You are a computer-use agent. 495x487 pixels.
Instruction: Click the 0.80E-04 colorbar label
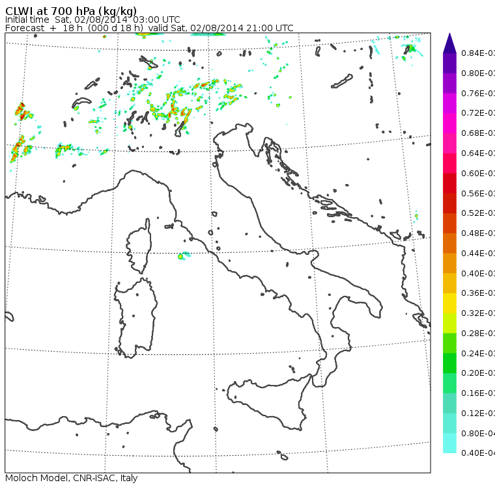[478, 434]
